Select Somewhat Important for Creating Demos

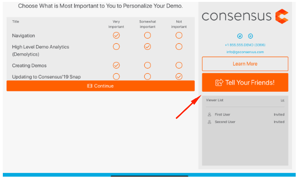pyautogui.click(x=148, y=65)
